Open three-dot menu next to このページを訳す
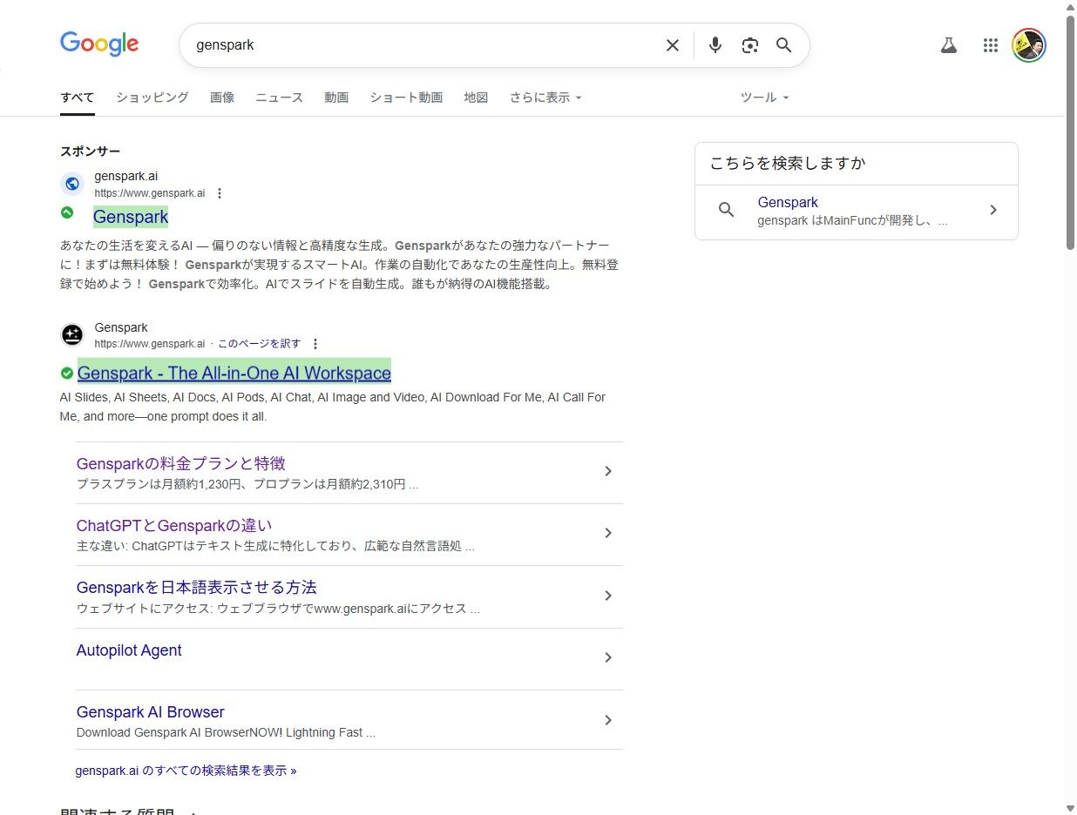The image size is (1077, 815). tap(315, 344)
